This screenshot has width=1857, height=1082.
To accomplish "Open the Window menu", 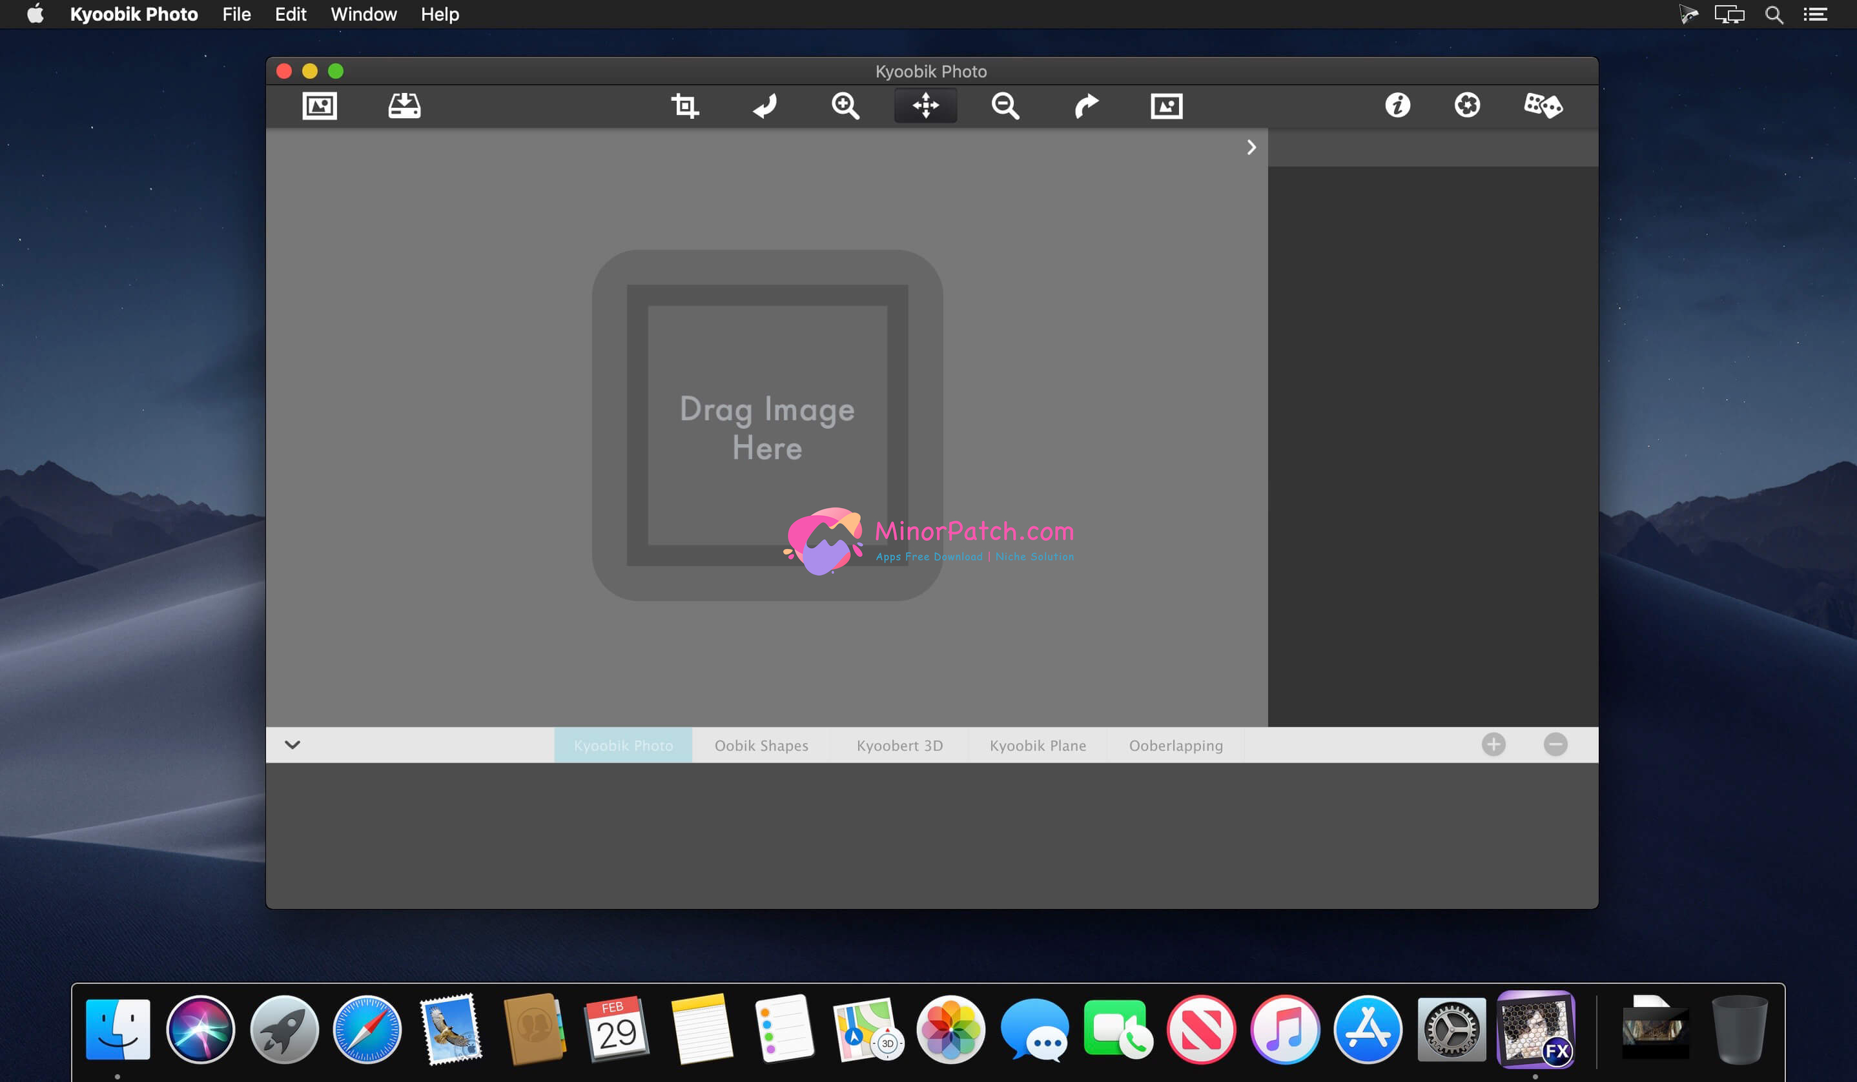I will coord(364,14).
